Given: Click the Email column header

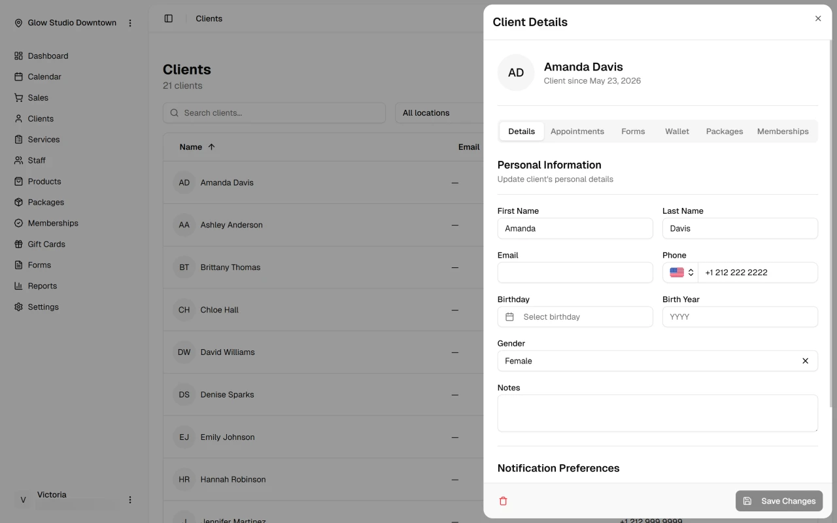Looking at the screenshot, I should click(x=469, y=147).
